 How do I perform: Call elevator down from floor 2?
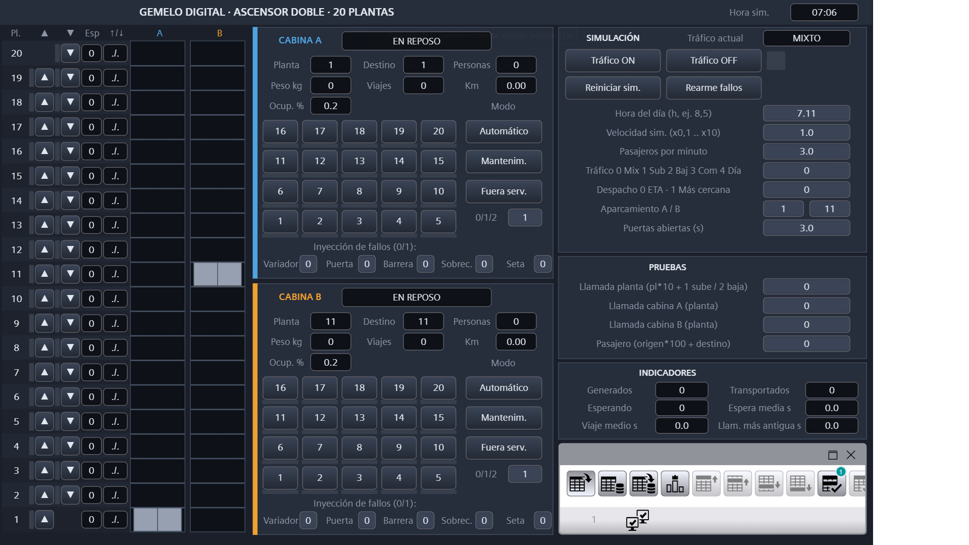(x=70, y=495)
